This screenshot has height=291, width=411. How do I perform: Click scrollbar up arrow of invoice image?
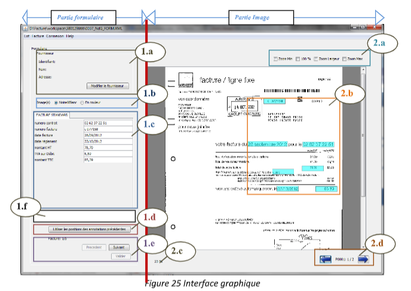pos(363,70)
